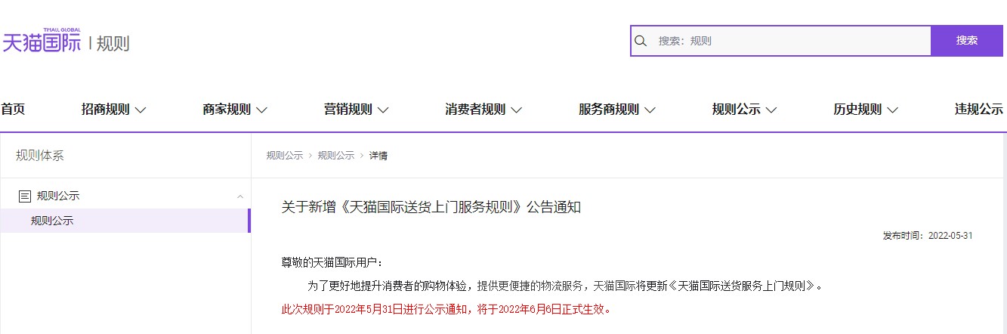1007x334 pixels.
Task: Click the 规则 label beside the logo
Action: 113,43
